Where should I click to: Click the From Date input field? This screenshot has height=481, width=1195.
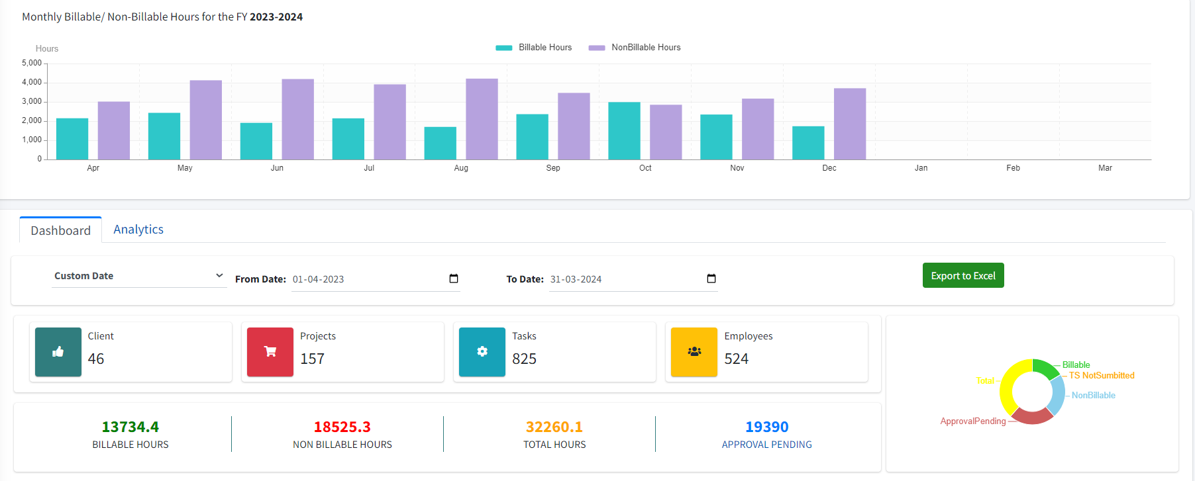376,279
